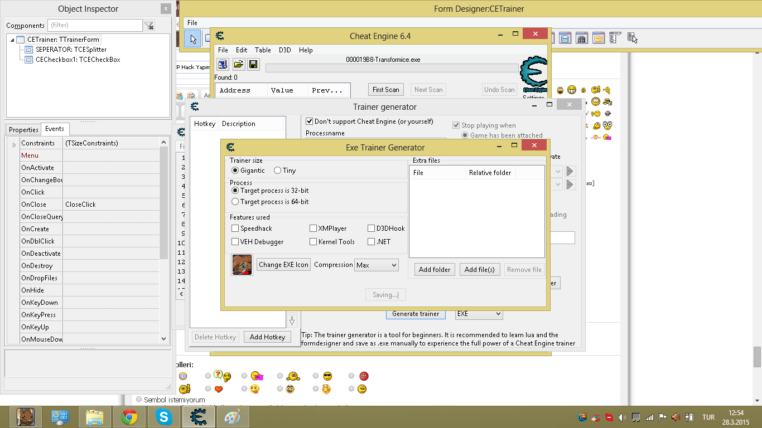Switch to the Events tab in Object Inspector
This screenshot has height=428, width=762.
55,129
